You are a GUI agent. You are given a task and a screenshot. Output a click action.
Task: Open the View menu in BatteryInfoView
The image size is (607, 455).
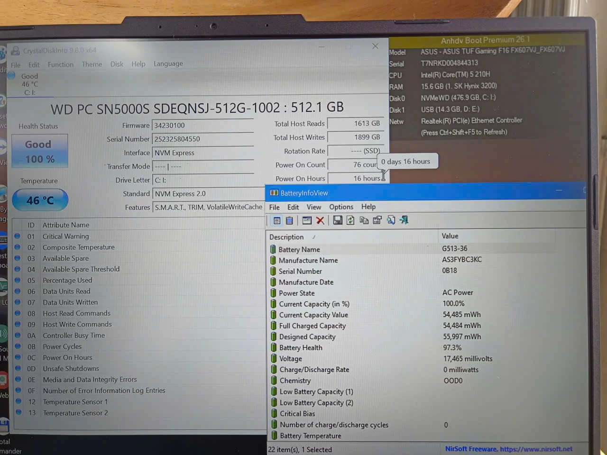click(314, 207)
